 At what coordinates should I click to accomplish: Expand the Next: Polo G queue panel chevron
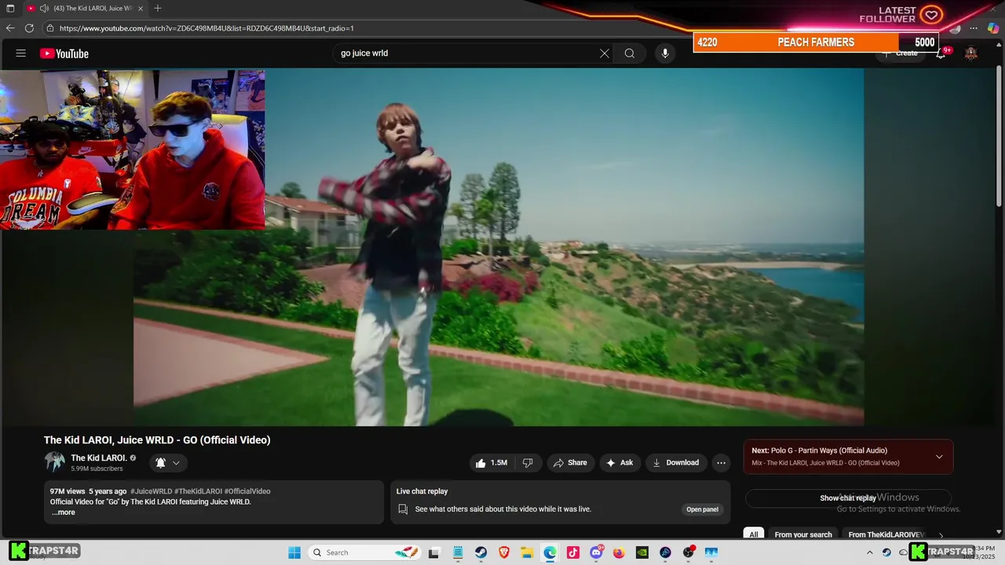coord(939,457)
